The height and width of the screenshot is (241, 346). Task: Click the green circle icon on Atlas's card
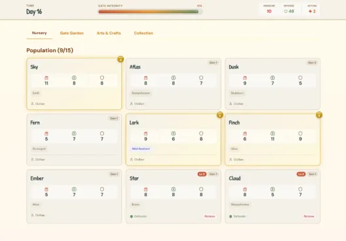pyautogui.click(x=174, y=78)
